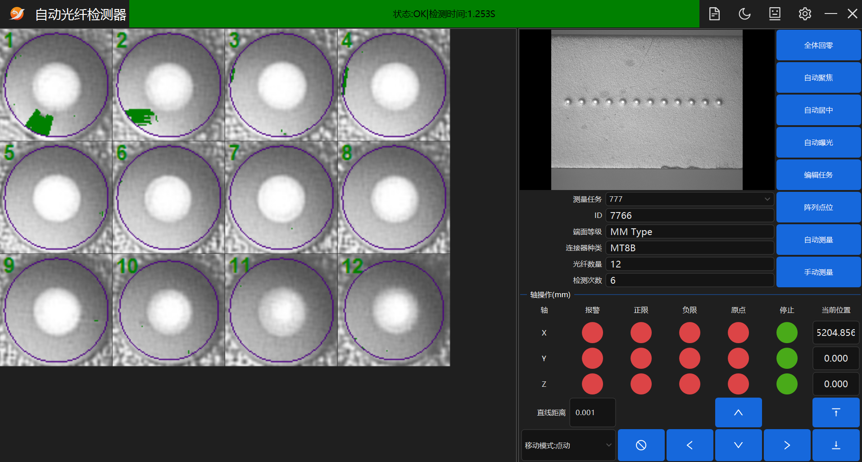Open the settings gear icon
Screen dimensions: 862x462
(x=805, y=14)
